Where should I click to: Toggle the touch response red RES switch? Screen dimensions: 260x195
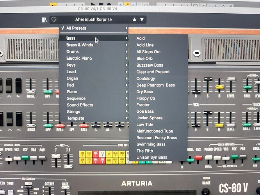(x=198, y=158)
